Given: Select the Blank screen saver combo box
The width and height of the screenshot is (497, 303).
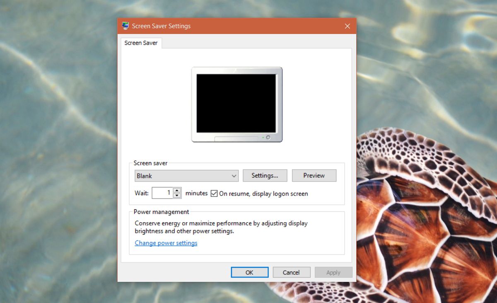Looking at the screenshot, I should [x=186, y=175].
